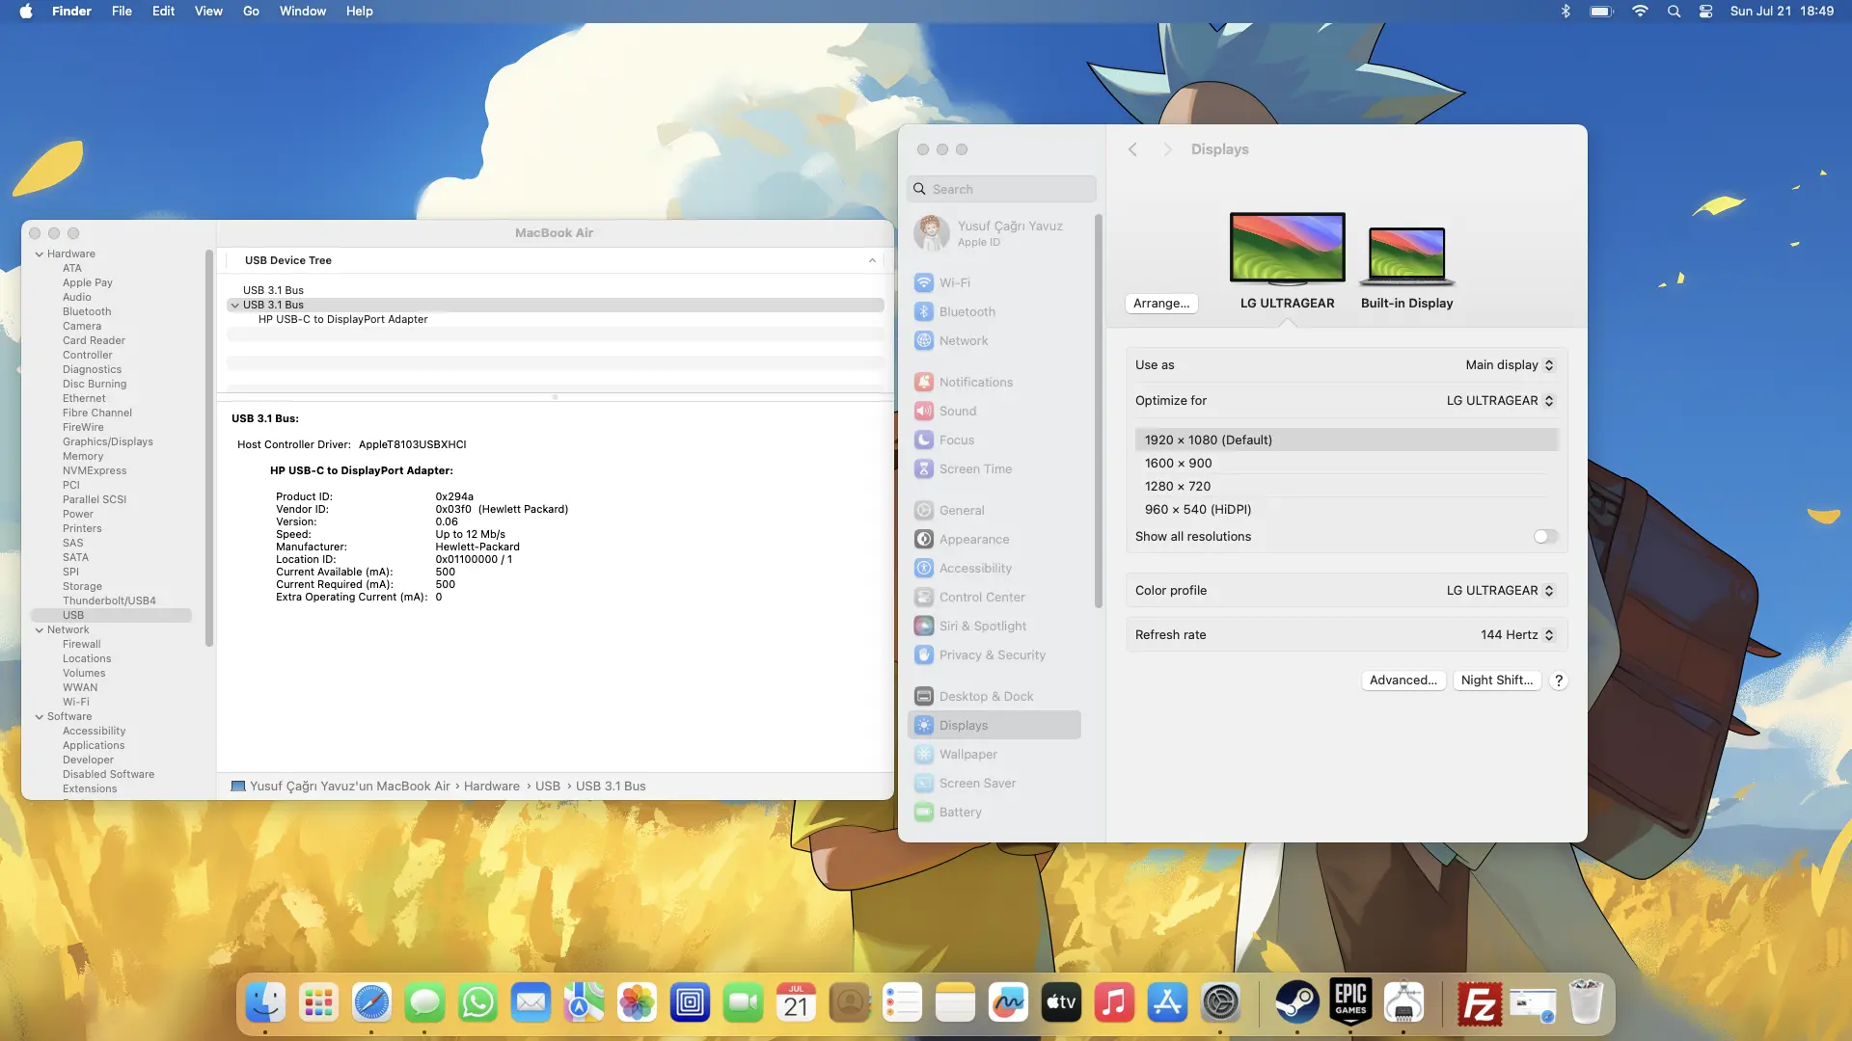Open Siri & Spotlight settings icon
The width and height of the screenshot is (1852, 1041).
click(924, 626)
